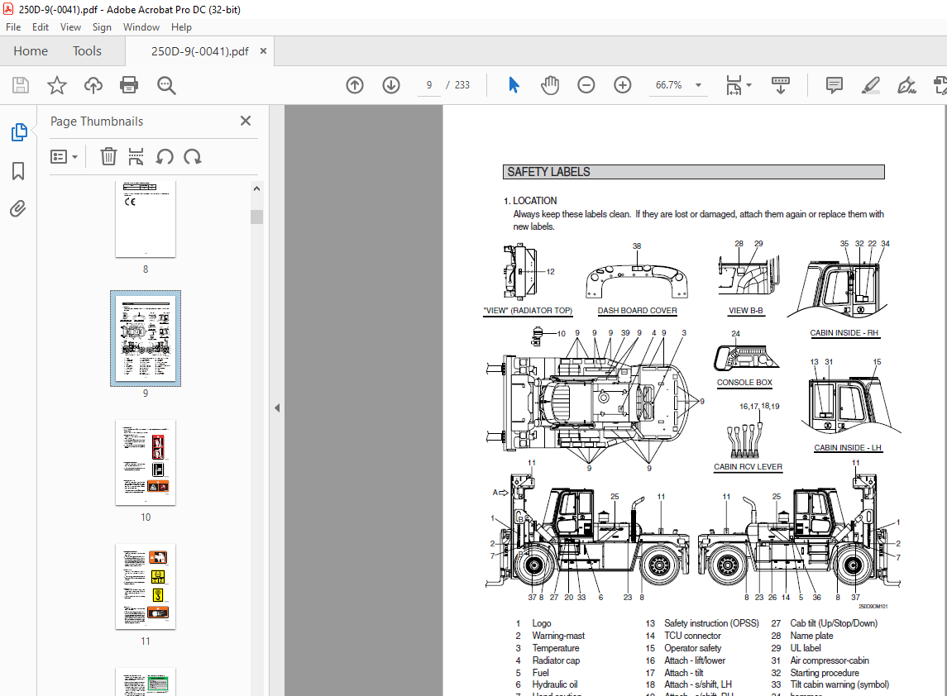This screenshot has height=696, width=947.
Task: Click the CABIN INSIDE - RH caption
Action: coord(844,333)
